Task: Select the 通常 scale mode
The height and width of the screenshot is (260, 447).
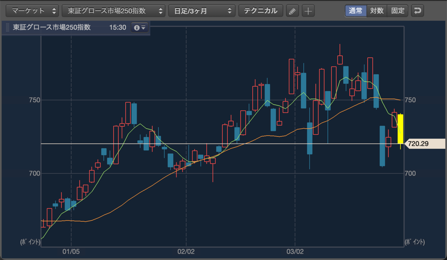Action: click(x=356, y=10)
